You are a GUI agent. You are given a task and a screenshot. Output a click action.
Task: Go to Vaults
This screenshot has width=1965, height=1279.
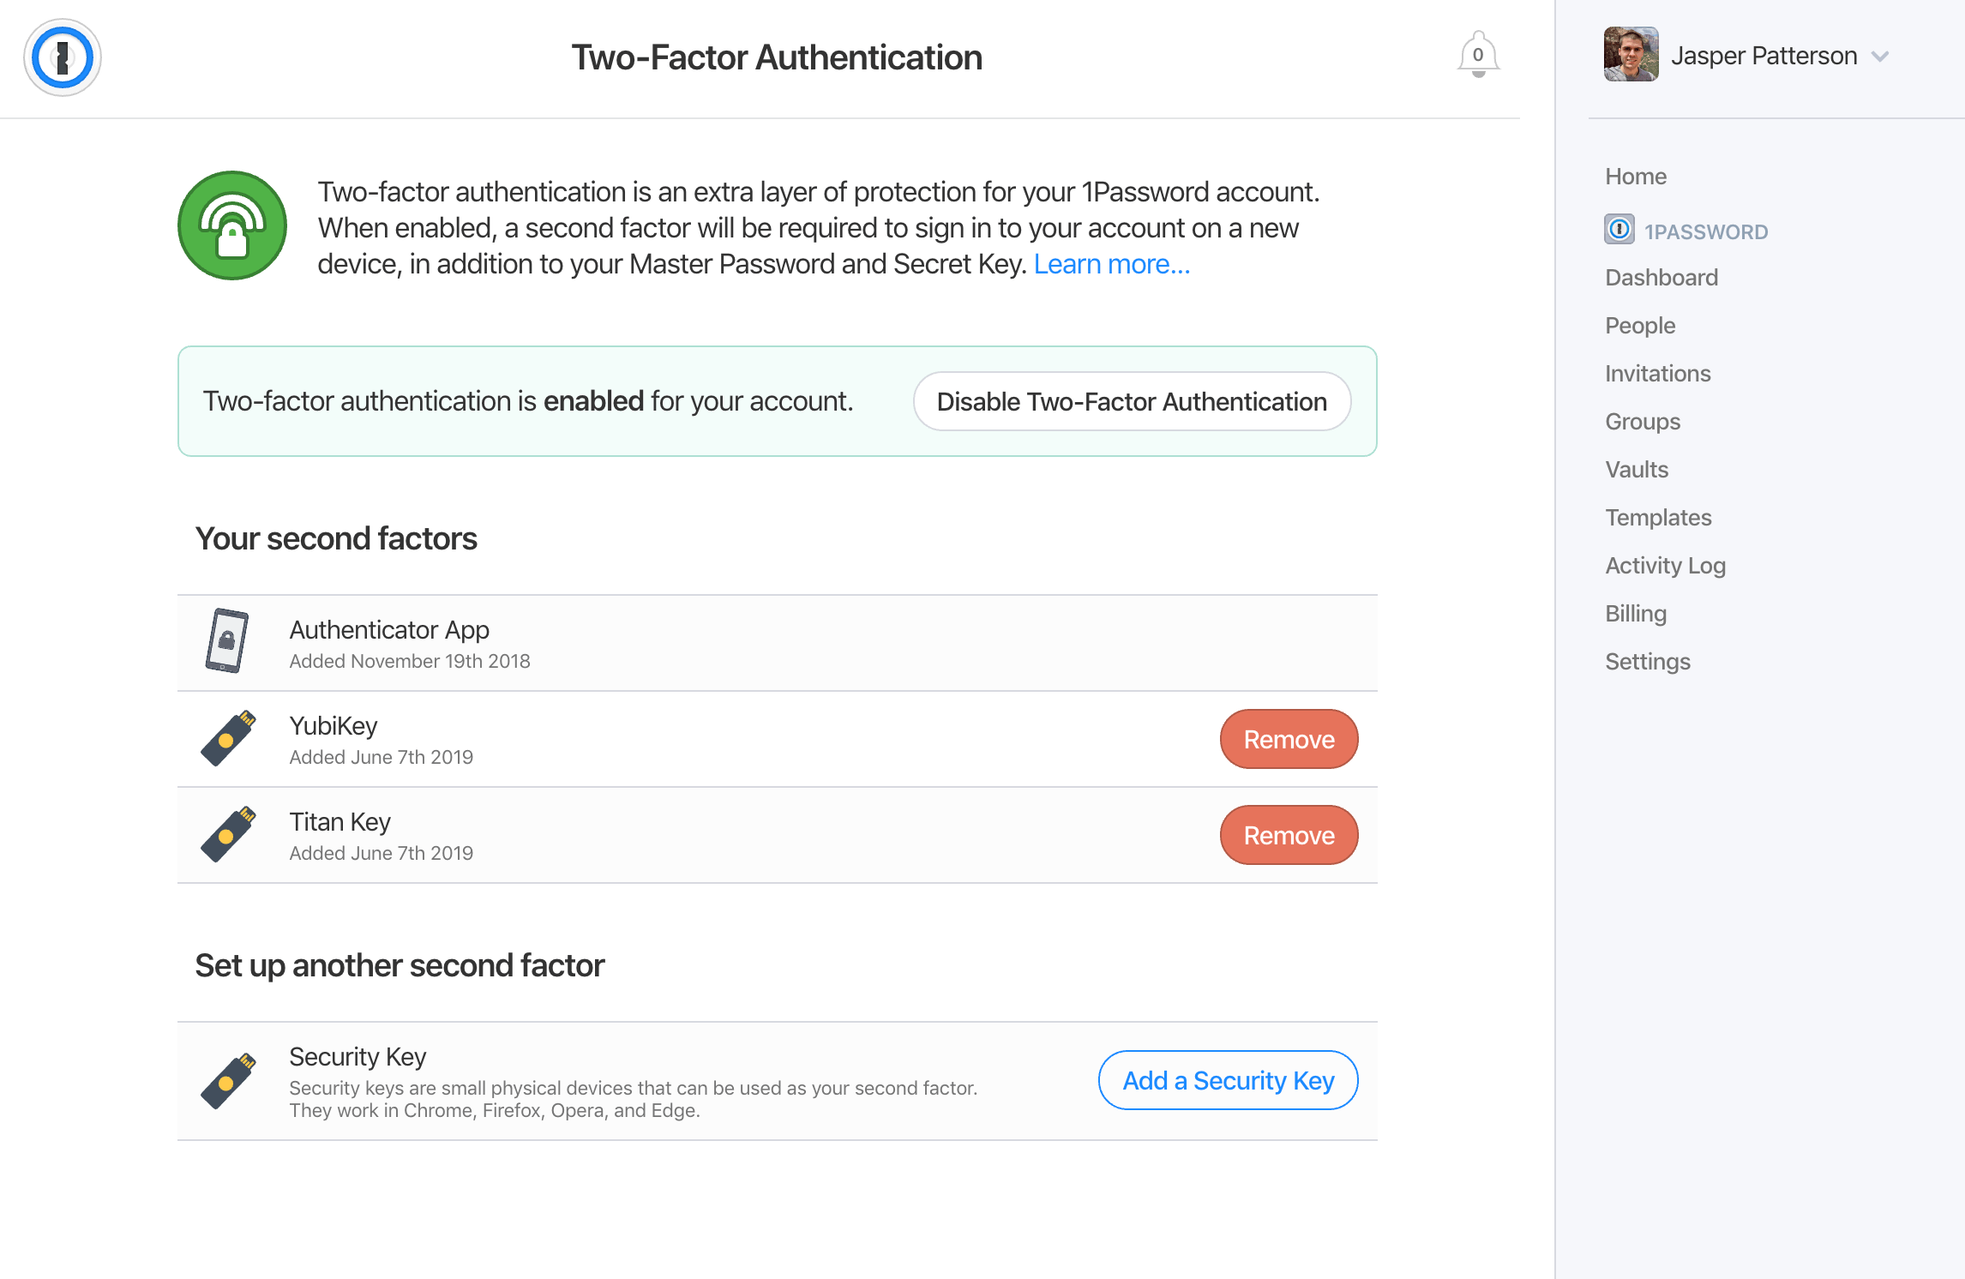click(1636, 469)
